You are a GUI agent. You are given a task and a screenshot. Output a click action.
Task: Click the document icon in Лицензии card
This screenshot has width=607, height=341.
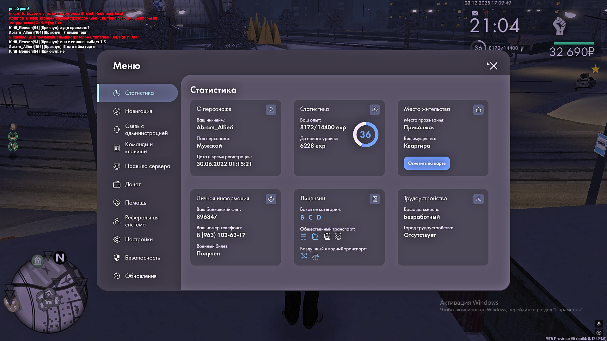(x=375, y=199)
